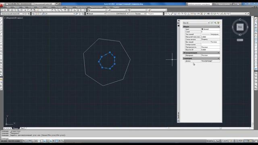Select the Move tool in Modify toolbar
This screenshot has height=145, width=258.
click(256, 33)
